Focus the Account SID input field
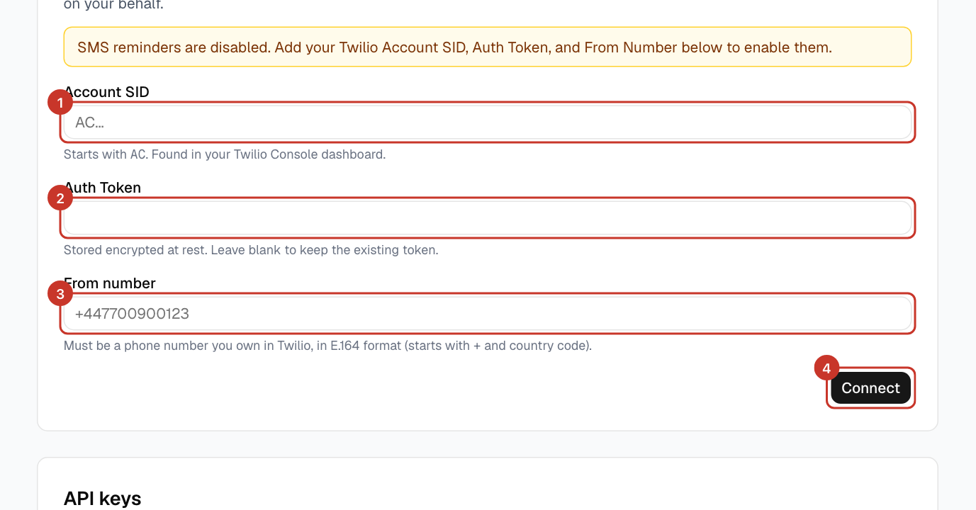The image size is (976, 510). [488, 123]
